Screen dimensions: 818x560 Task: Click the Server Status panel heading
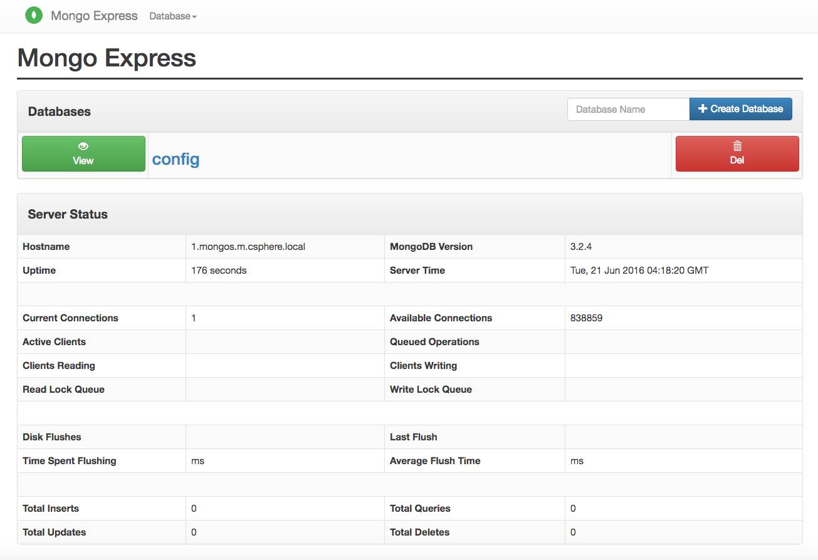coord(68,214)
